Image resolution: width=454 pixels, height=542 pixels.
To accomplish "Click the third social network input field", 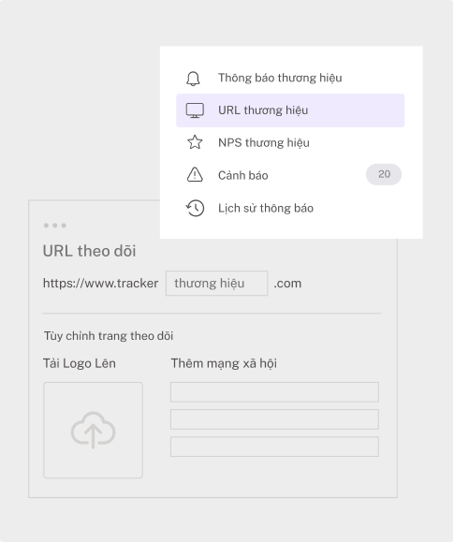I will (274, 447).
